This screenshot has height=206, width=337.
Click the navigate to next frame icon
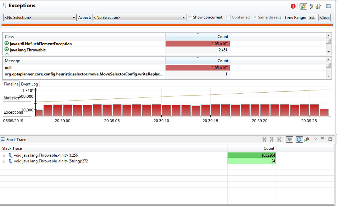(279, 139)
